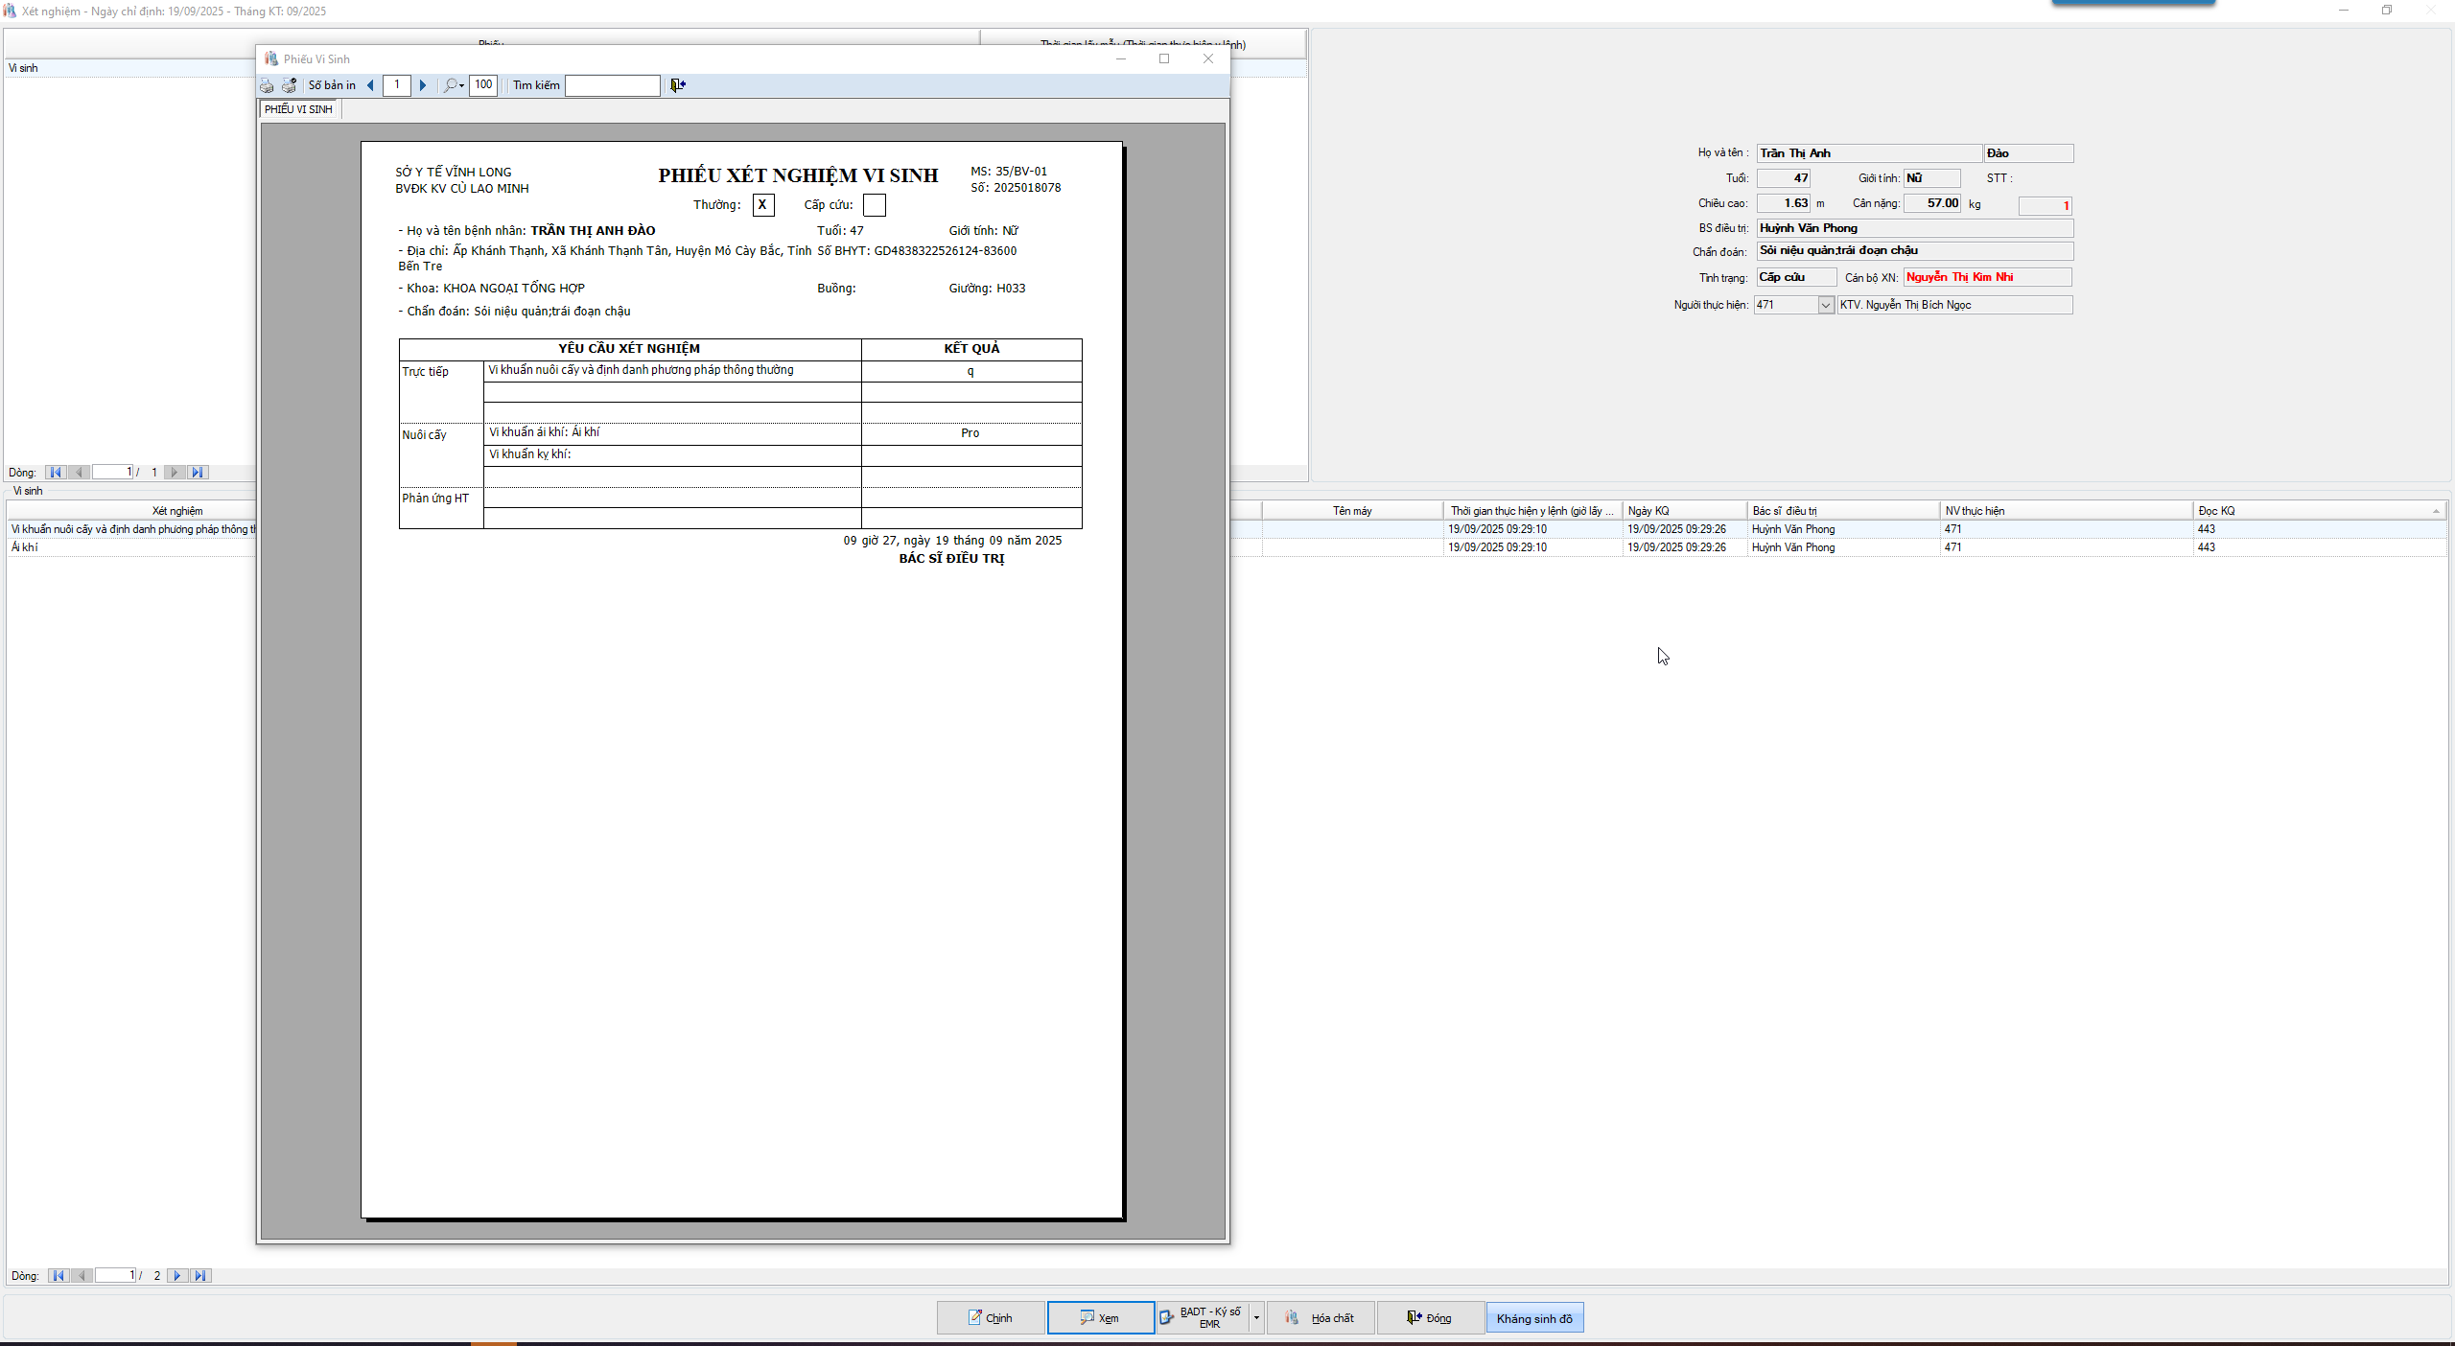Screen dimensions: 2455x1346
Task: Expand the Người thực hiện combo box
Action: 1825,305
